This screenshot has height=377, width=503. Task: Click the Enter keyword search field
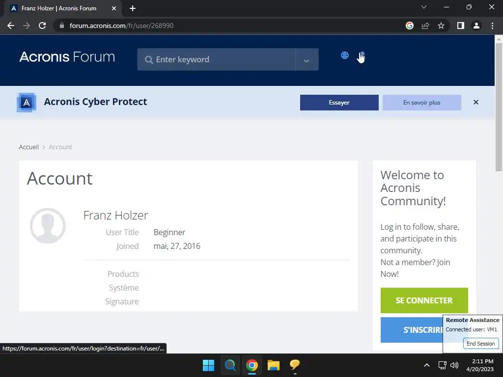pos(217,59)
